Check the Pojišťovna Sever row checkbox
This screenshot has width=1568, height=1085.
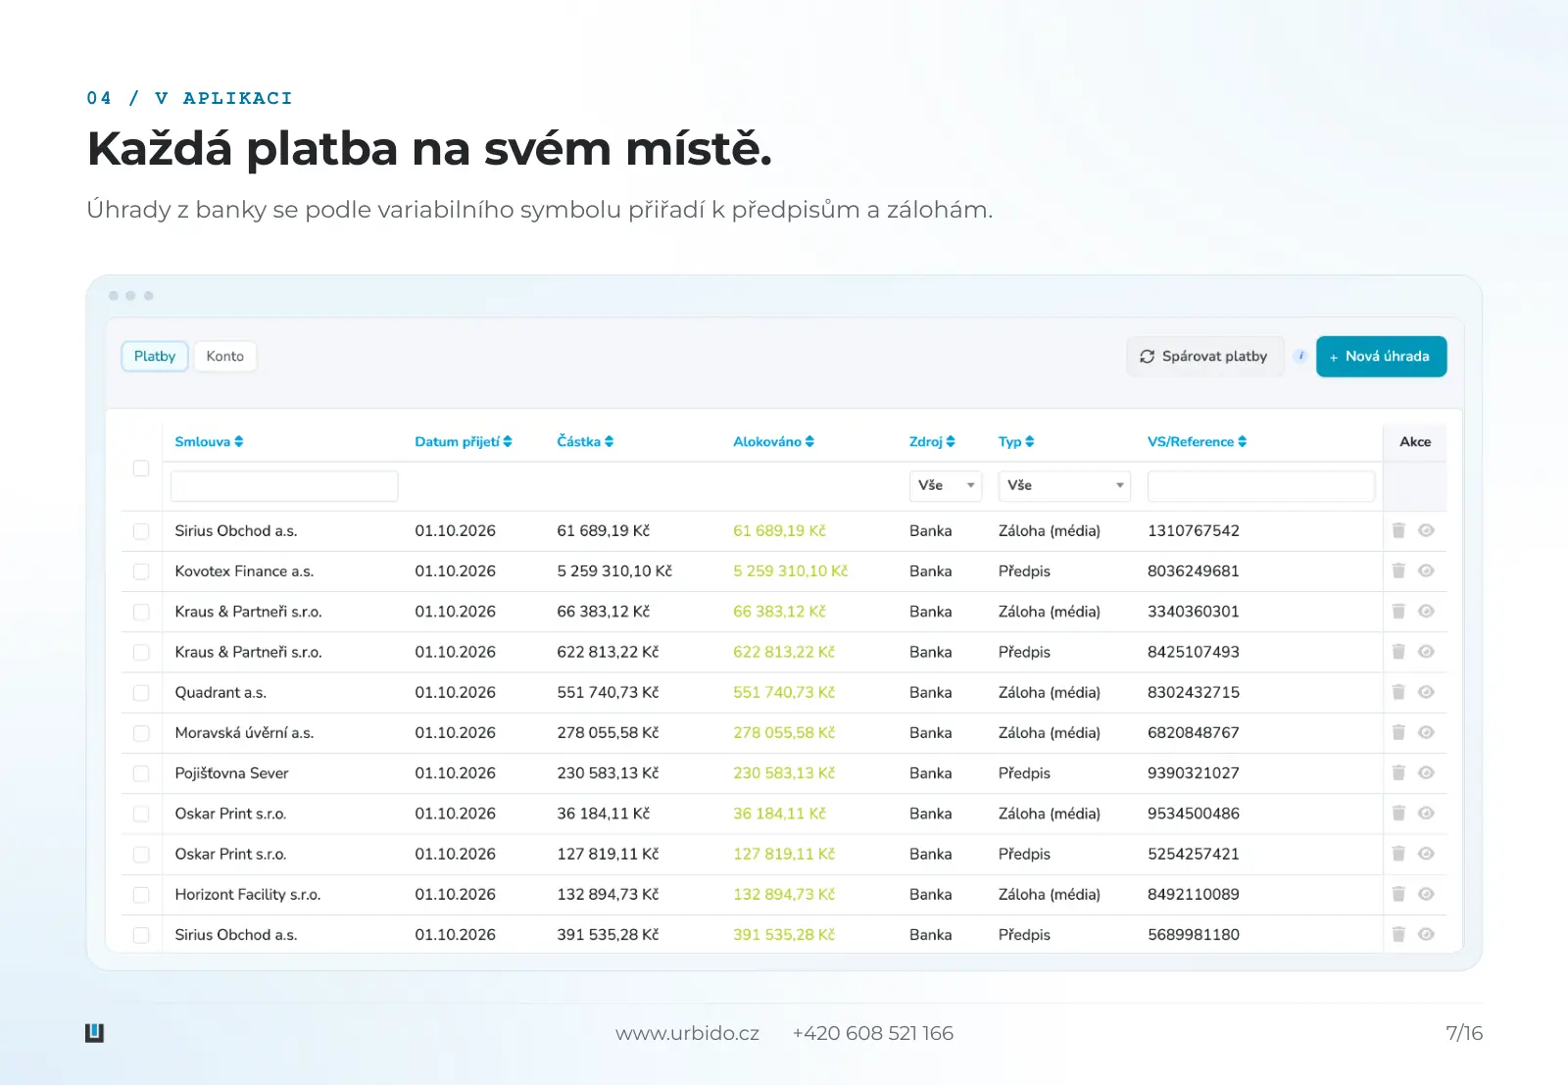tap(141, 773)
